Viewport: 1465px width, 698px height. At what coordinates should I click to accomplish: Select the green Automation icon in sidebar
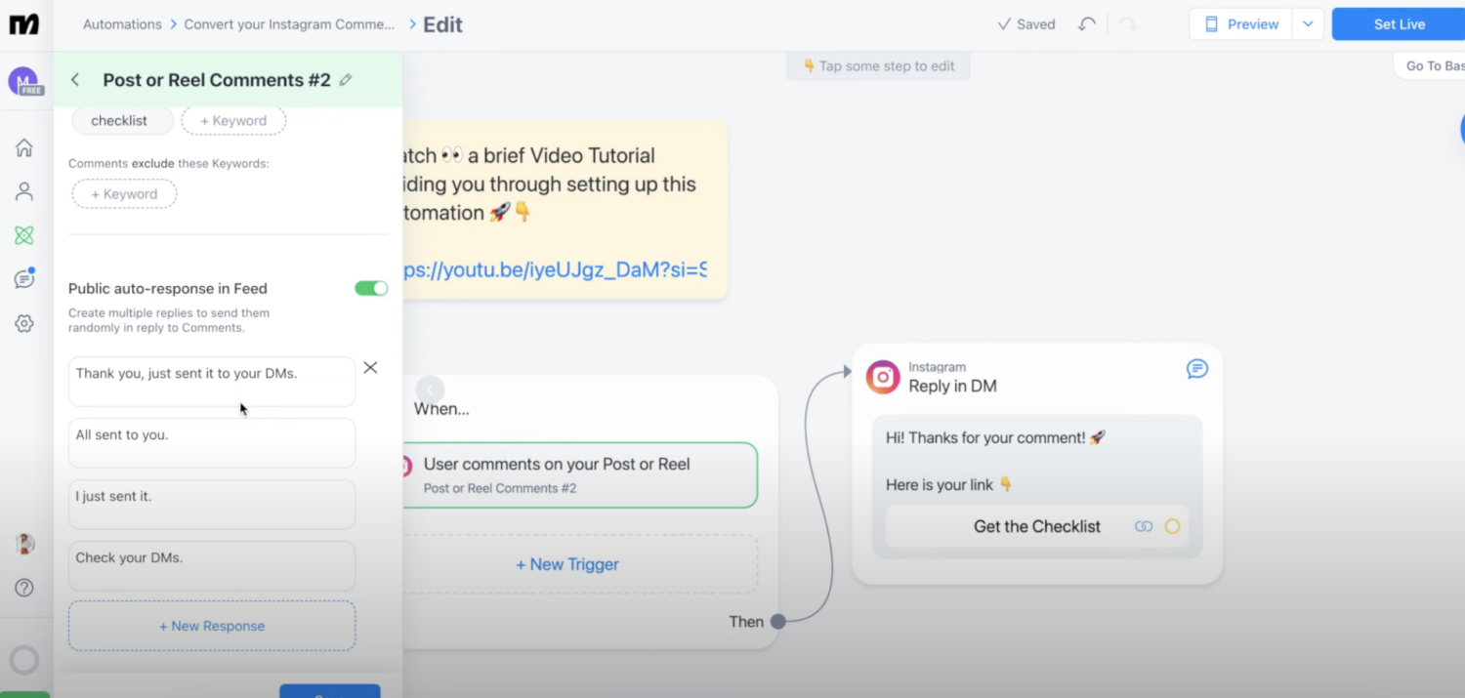[23, 235]
